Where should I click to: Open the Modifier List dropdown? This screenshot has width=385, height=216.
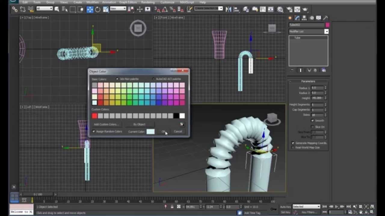pyautogui.click(x=326, y=31)
